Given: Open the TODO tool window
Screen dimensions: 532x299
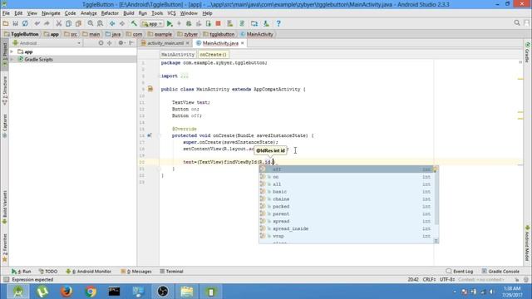Looking at the screenshot, I should point(48,272).
